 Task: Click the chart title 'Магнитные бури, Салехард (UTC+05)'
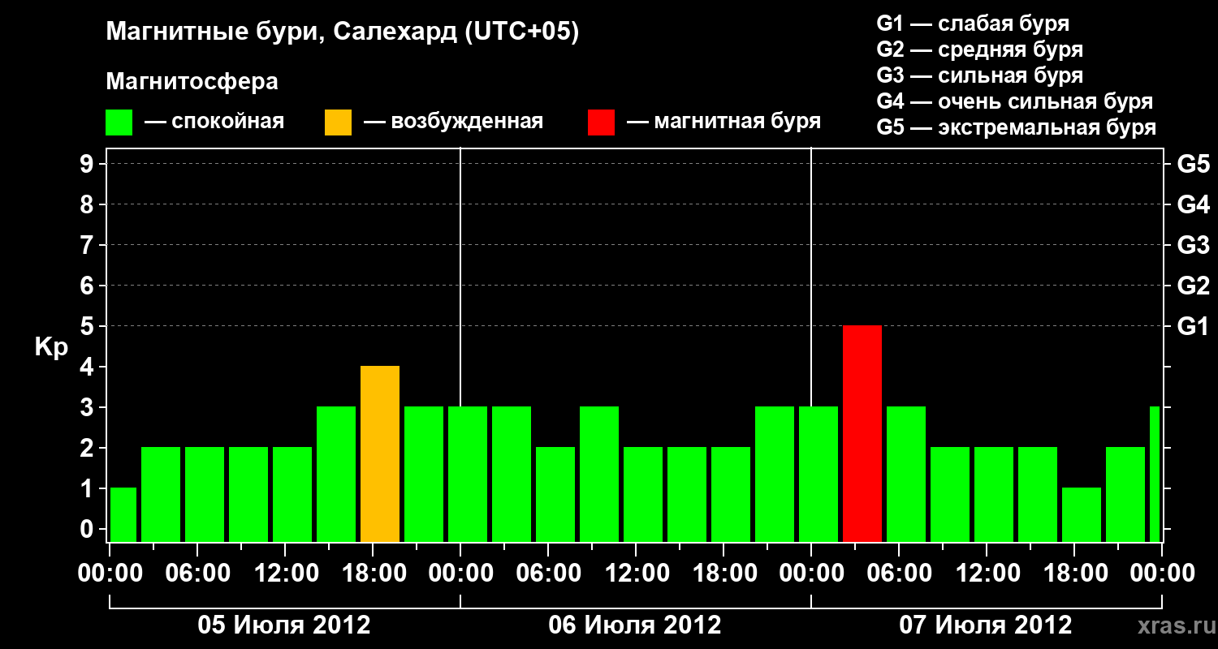click(343, 33)
